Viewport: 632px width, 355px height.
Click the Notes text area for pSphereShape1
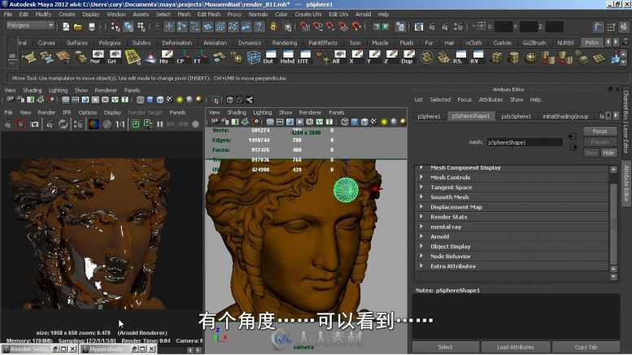point(516,316)
